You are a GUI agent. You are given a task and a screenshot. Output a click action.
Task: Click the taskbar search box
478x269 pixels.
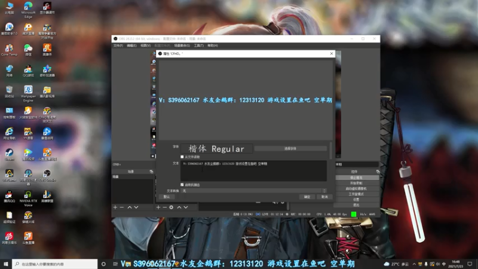(55, 264)
